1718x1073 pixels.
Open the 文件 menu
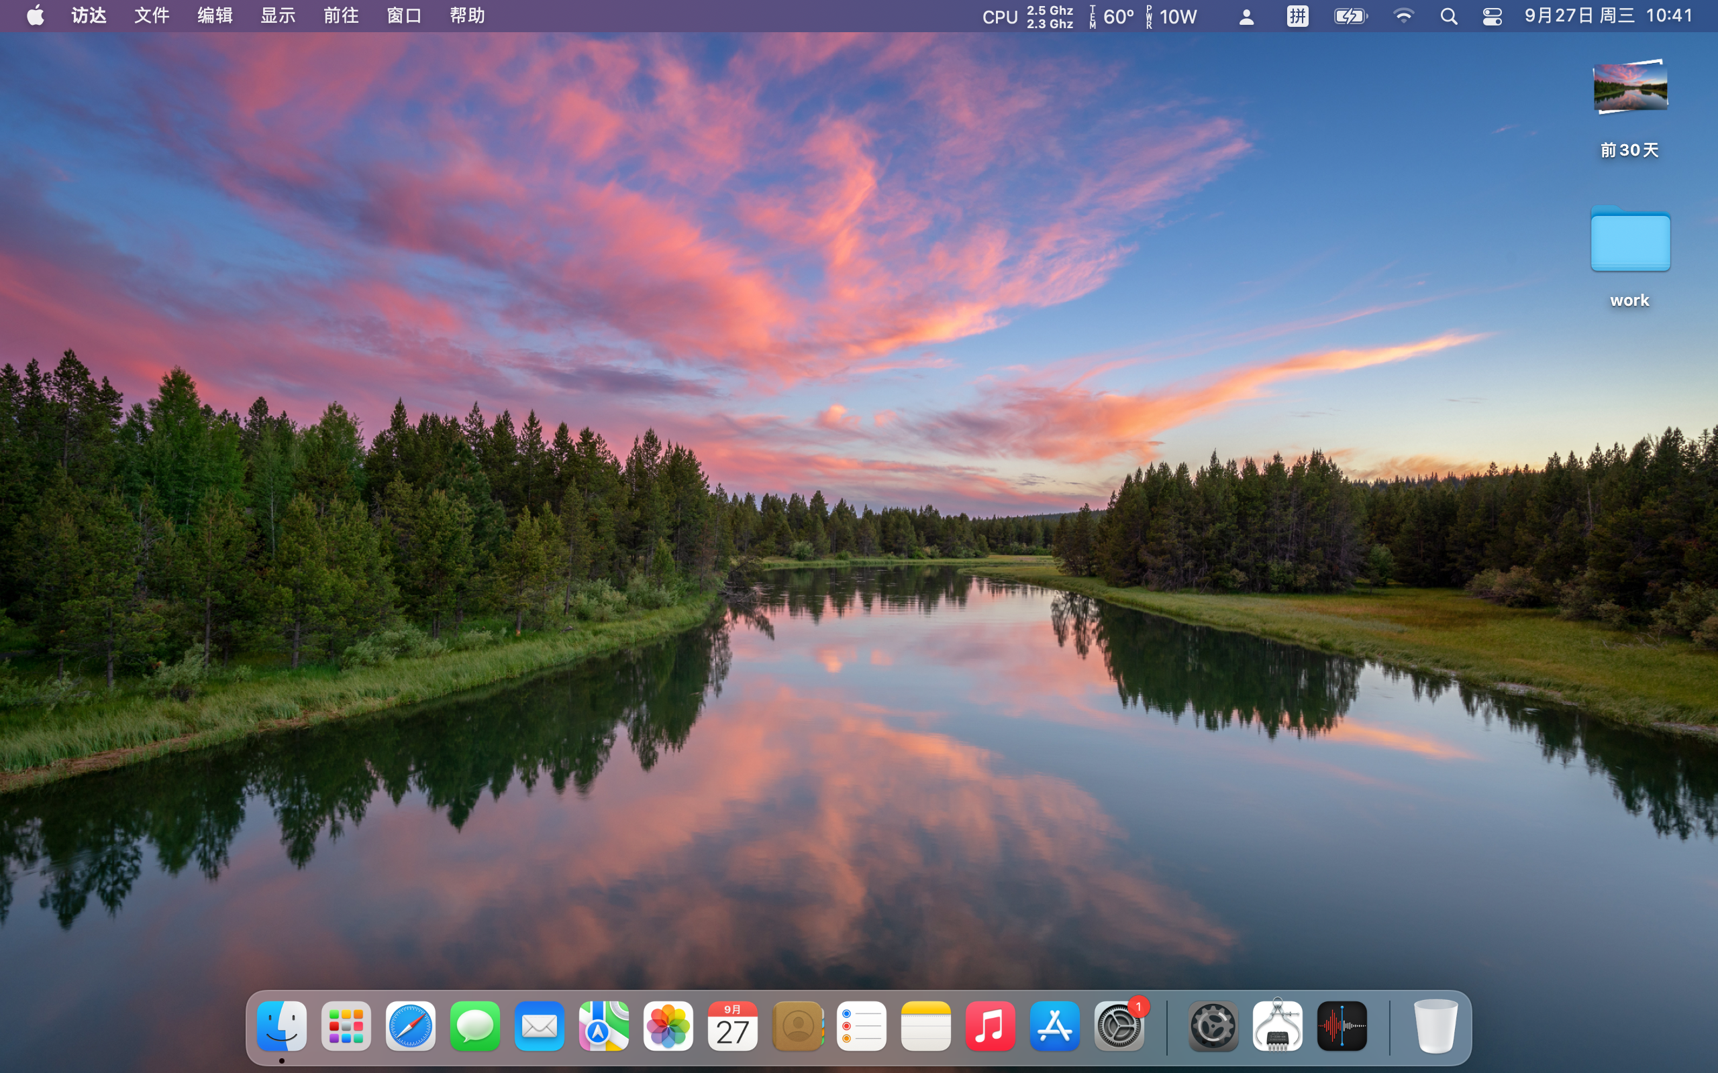pyautogui.click(x=151, y=15)
